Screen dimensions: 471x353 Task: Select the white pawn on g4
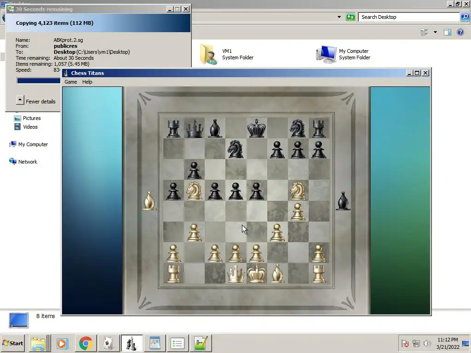298,211
